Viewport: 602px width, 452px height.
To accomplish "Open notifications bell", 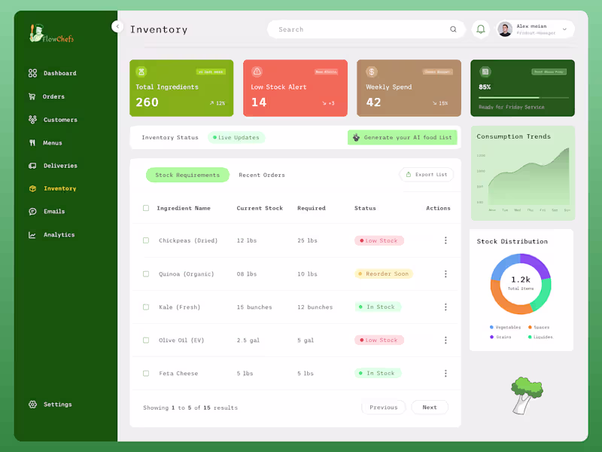I will coord(480,29).
